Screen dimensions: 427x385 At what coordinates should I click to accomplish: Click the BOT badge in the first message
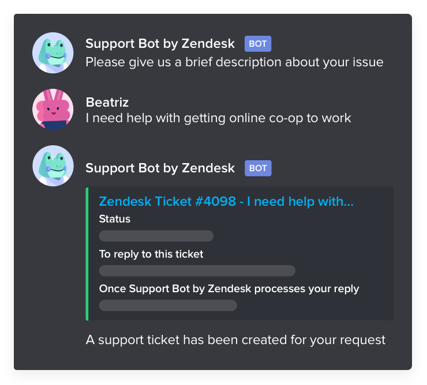coord(257,44)
